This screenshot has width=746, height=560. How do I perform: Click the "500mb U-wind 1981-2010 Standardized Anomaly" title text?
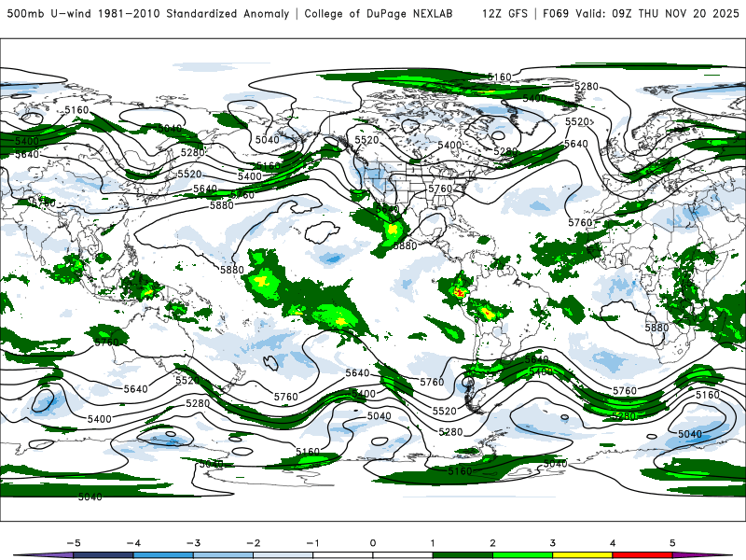148,13
